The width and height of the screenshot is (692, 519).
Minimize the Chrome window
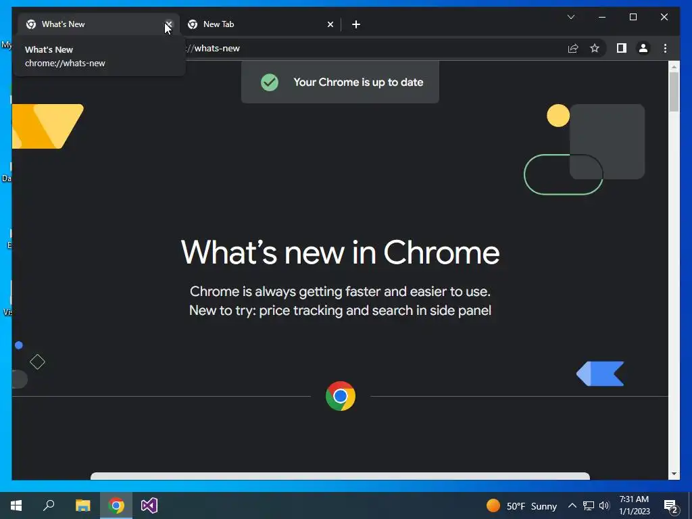click(x=602, y=17)
